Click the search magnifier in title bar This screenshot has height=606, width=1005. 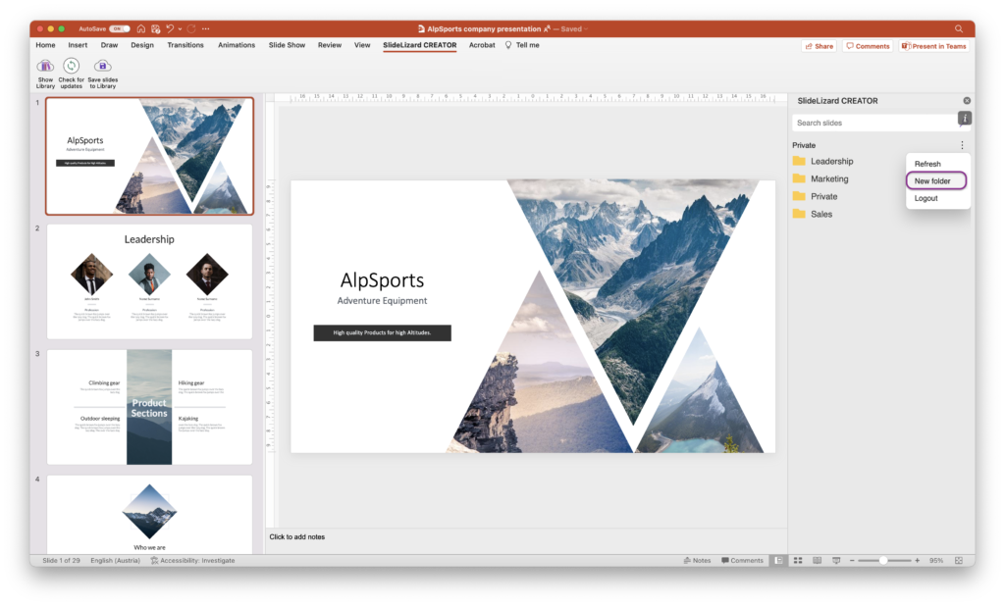959,28
